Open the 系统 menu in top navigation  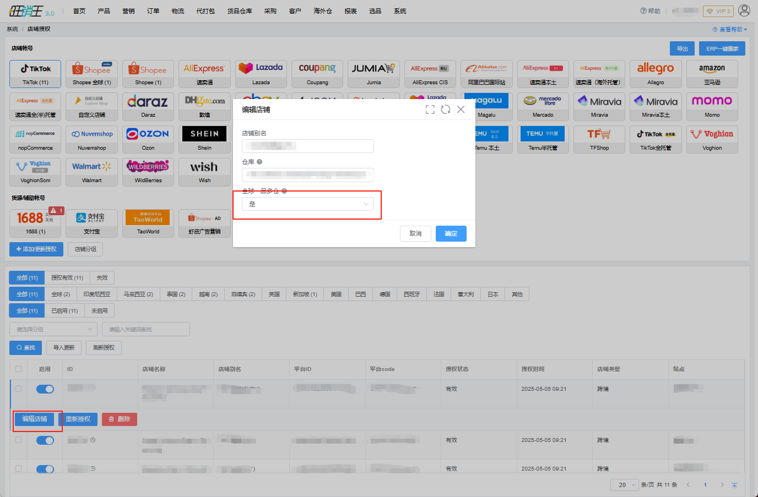click(400, 11)
